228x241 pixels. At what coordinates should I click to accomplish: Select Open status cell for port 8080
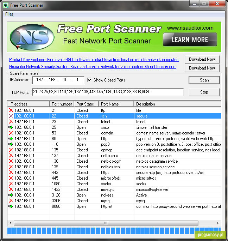pos(81,206)
